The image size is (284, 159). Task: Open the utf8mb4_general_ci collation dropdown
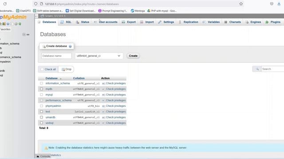[99, 56]
